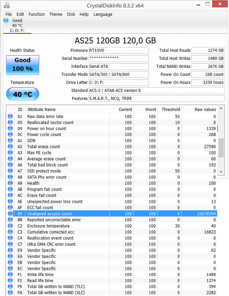Open the Disk menu
Image resolution: width=229 pixels, height=296 pixels.
pyautogui.click(x=71, y=14)
